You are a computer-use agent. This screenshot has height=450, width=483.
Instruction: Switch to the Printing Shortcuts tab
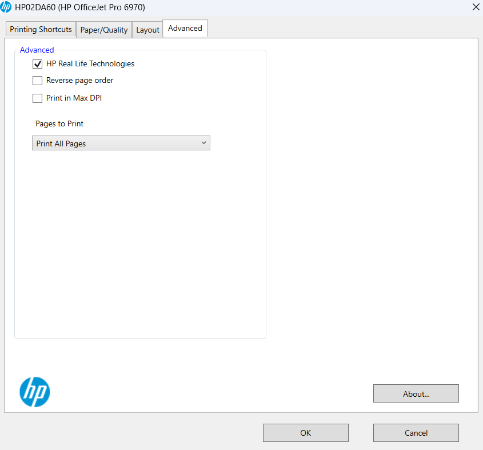click(41, 30)
